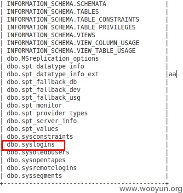Viewport: 183px width, 193px height.
Task: Click the INFORMATION_SCHEMA.TABLES line
Action: (53, 11)
